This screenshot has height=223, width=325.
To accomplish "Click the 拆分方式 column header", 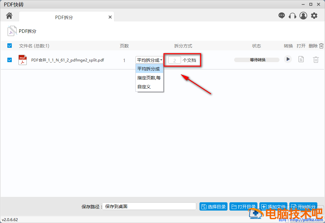I will coord(183,46).
